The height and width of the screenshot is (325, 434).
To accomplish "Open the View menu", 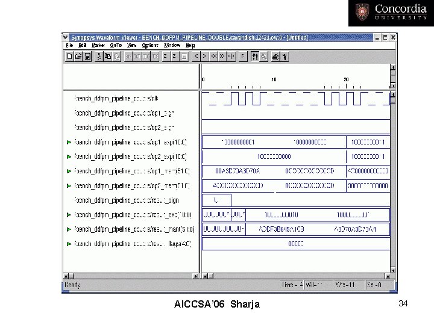I will 132,45.
